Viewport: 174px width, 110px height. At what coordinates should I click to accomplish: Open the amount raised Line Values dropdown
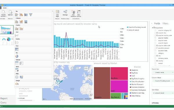click(x=173, y=93)
